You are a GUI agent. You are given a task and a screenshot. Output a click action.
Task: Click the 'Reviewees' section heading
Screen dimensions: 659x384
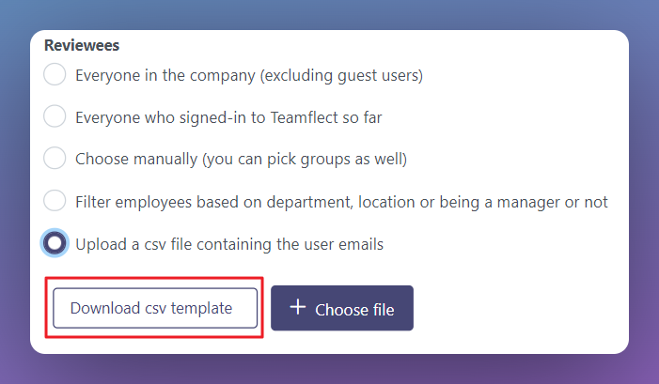pos(82,44)
